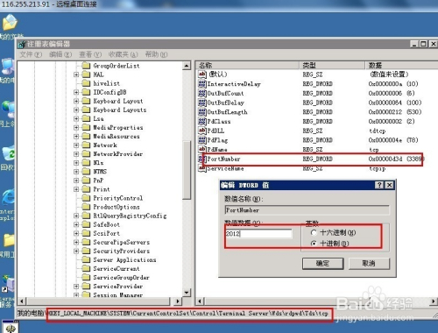The image size is (438, 333).
Task: Click the ServiceName string value icon
Action: point(202,168)
